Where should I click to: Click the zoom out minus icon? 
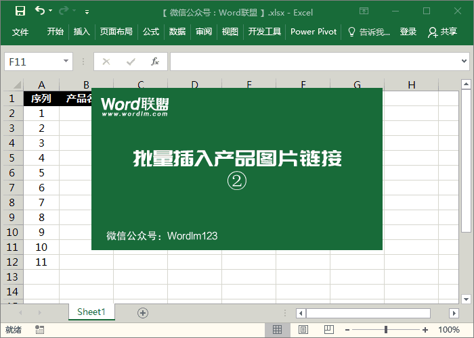[x=347, y=330]
